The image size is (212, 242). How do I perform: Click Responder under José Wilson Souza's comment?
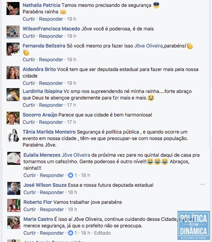52,192
